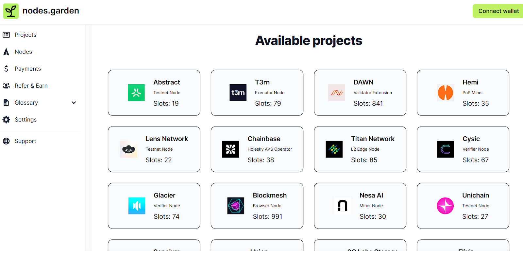Click the "PoP Miner" label
Viewport: 523px width, 255px height.
click(473, 93)
